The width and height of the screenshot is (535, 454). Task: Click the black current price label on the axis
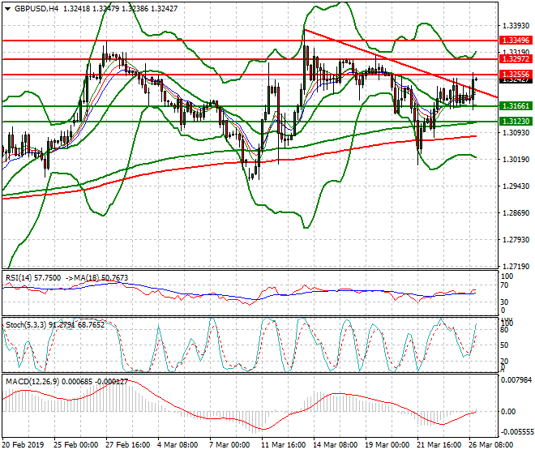[516, 80]
